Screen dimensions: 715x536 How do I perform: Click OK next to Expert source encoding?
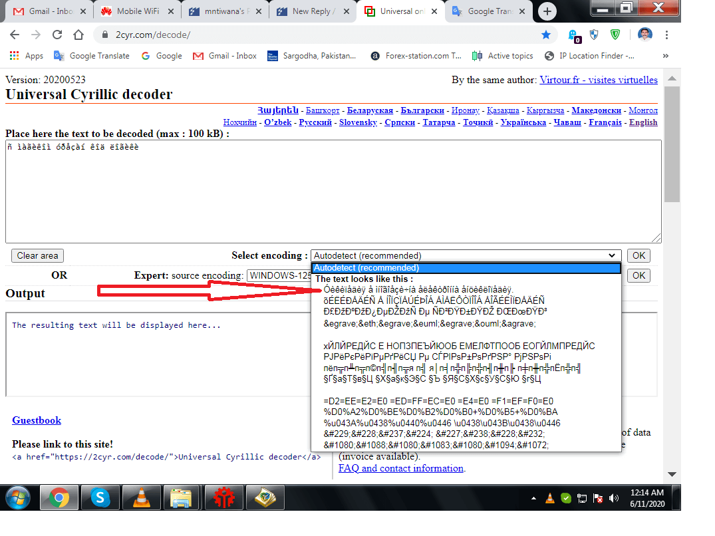pyautogui.click(x=639, y=275)
